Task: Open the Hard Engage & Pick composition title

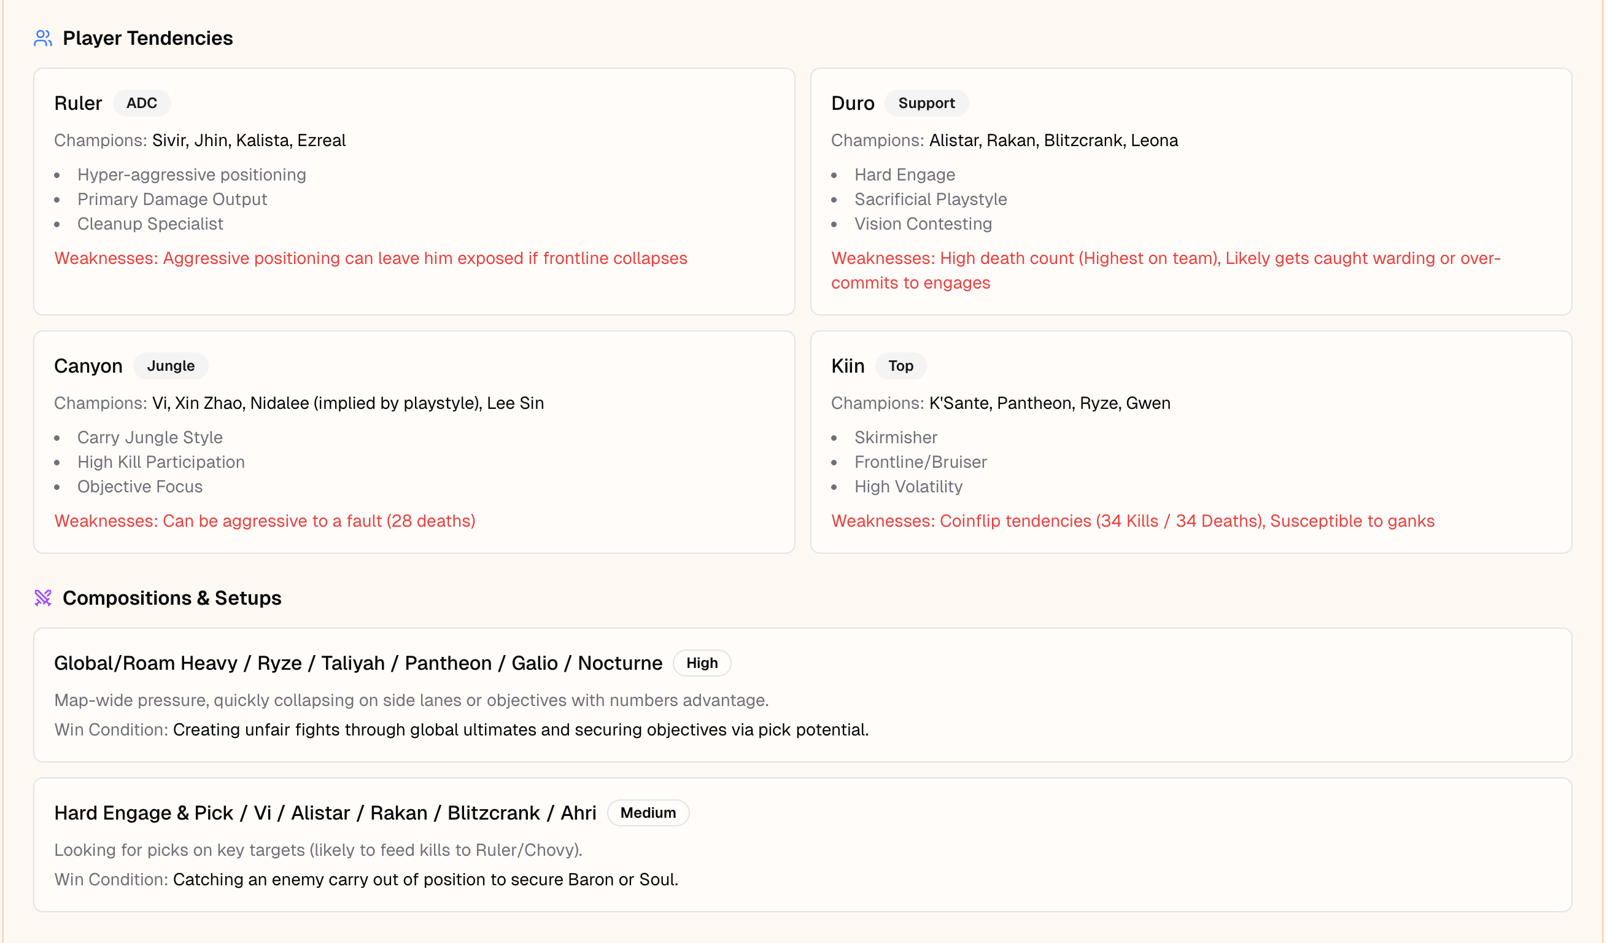Action: point(325,813)
